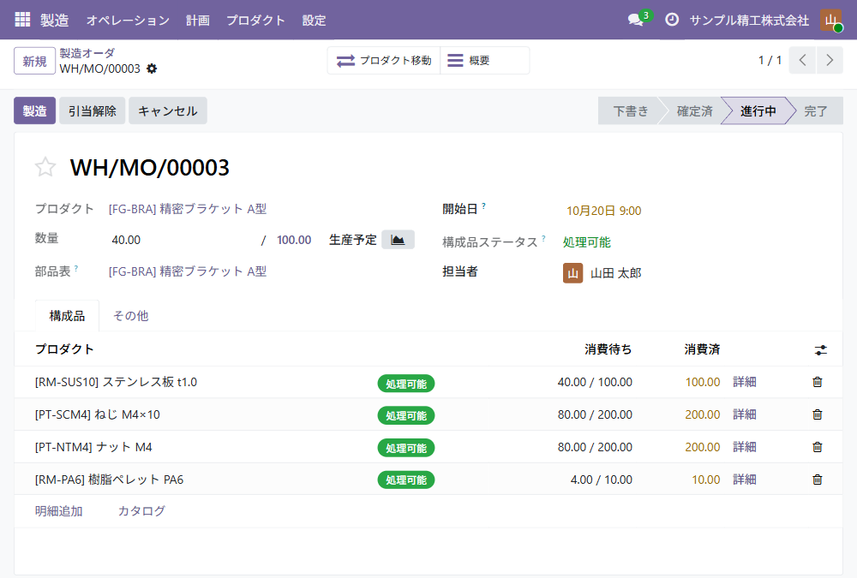Open the カタログ link
This screenshot has height=578, width=857.
[141, 511]
